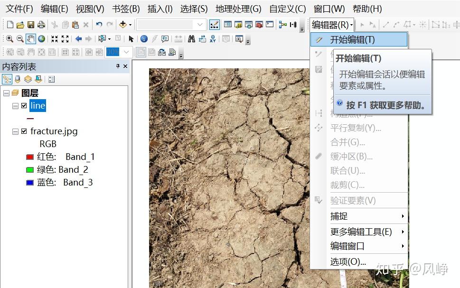Viewport: 460px width, 288px height.
Task: Click the Add Data icon
Action: point(123,24)
